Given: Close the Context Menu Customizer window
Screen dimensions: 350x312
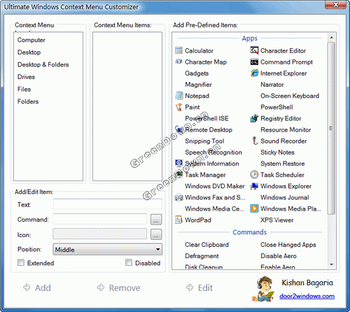Looking at the screenshot, I should [x=335, y=4].
